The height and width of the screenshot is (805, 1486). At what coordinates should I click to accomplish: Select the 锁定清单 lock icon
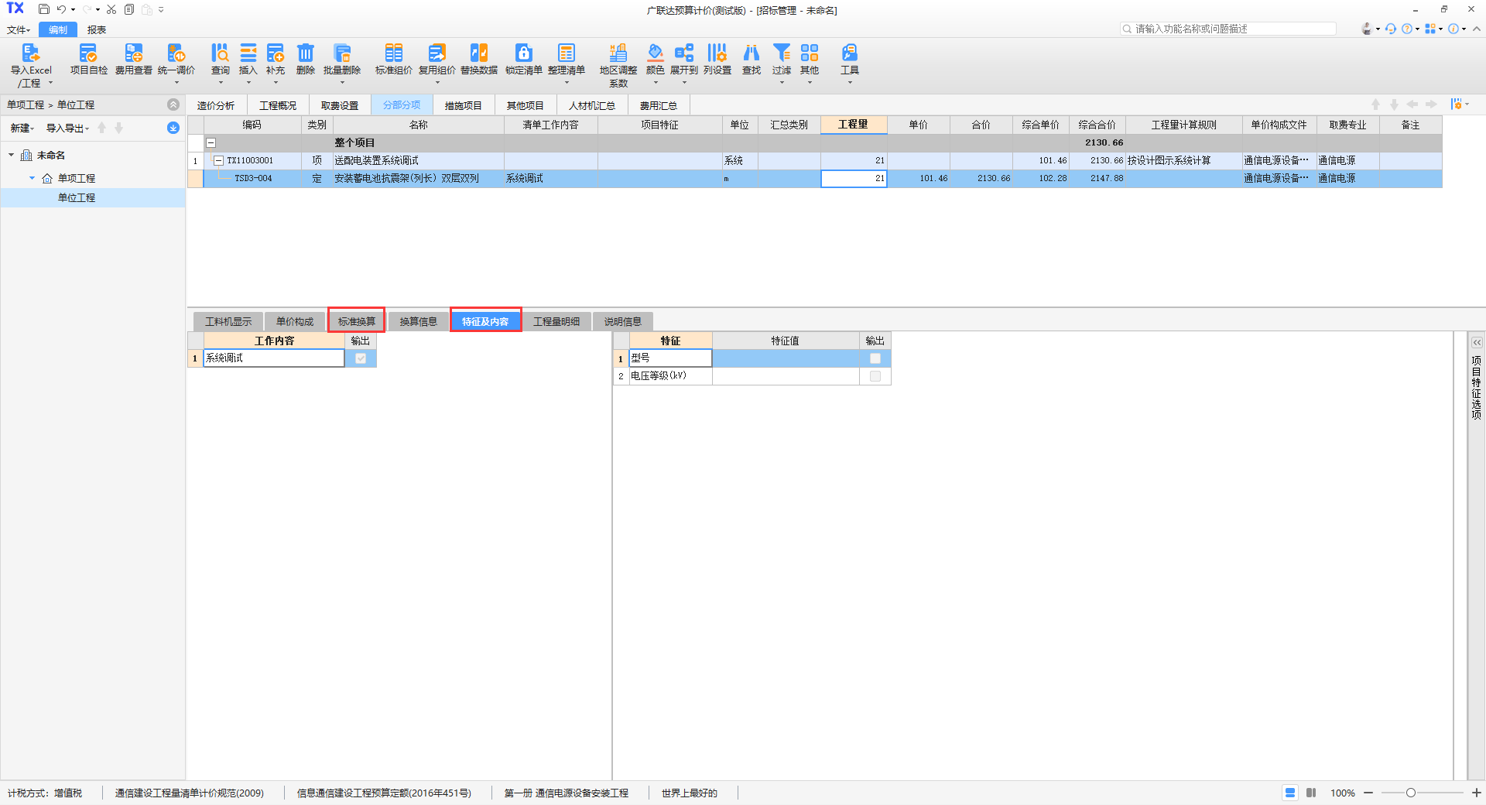click(523, 53)
